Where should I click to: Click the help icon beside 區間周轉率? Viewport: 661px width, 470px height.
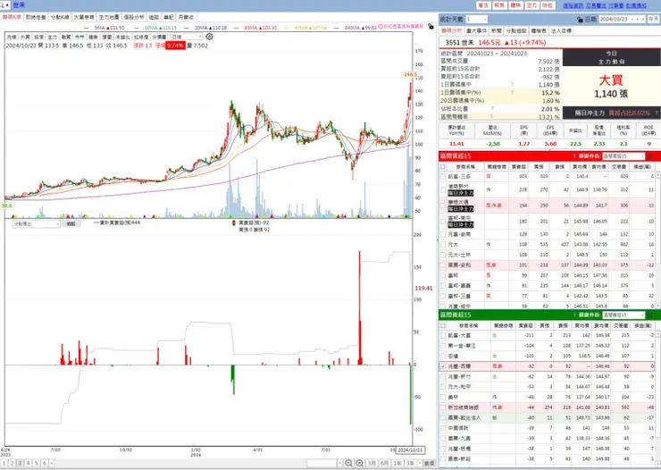point(492,116)
